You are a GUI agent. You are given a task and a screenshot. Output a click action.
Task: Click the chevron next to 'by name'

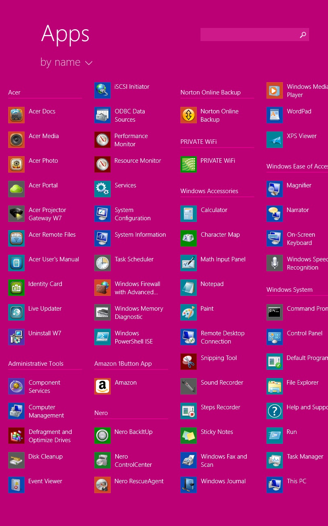pyautogui.click(x=89, y=63)
